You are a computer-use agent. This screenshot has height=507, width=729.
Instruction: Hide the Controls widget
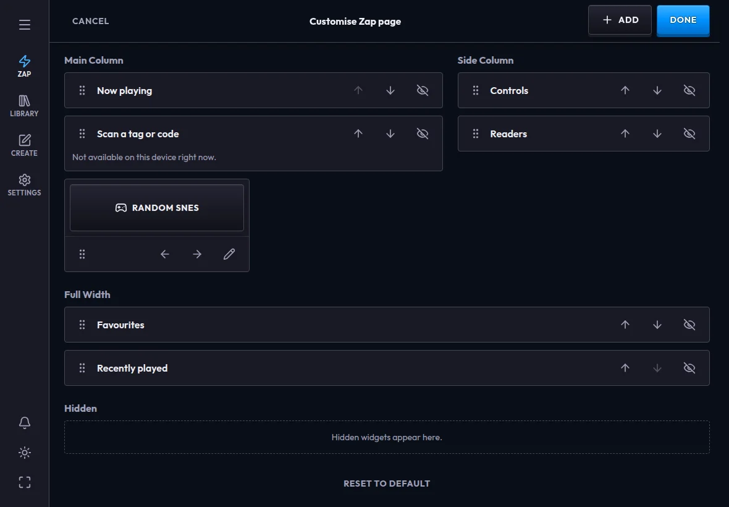[x=689, y=90]
